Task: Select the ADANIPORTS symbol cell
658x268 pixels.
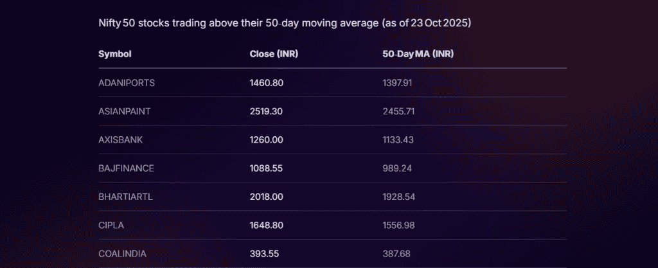Action: pyautogui.click(x=127, y=83)
